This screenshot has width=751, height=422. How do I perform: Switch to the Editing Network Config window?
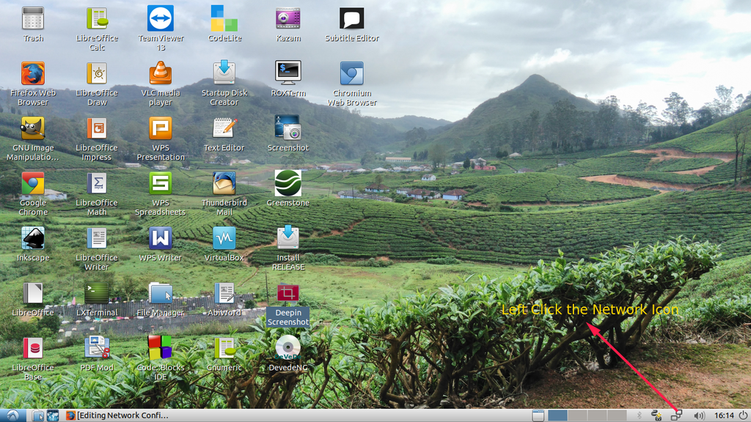[117, 415]
